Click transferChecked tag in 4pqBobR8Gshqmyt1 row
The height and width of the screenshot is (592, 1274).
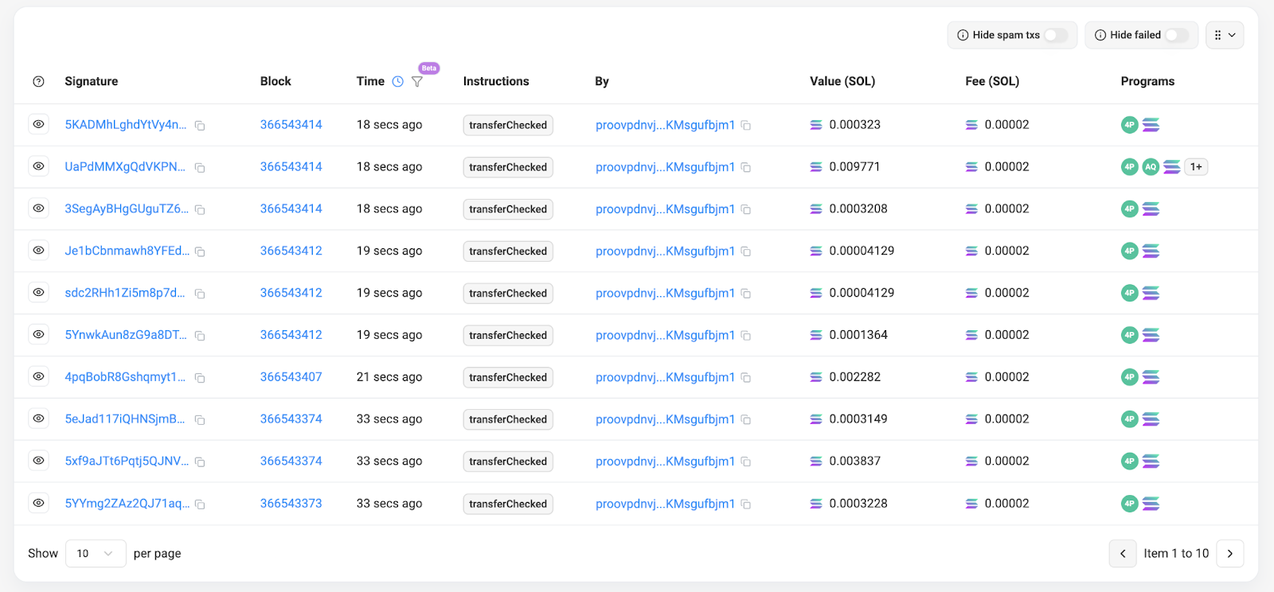coord(508,377)
